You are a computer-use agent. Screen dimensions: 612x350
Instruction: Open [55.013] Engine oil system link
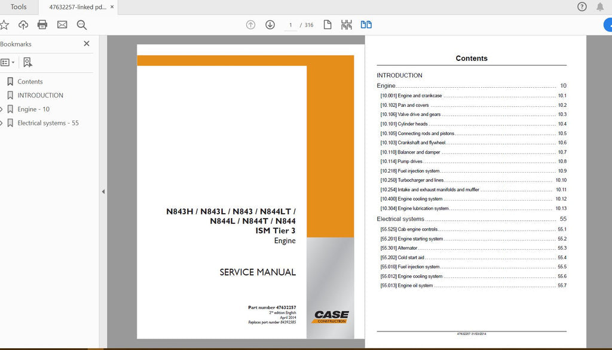click(473, 285)
